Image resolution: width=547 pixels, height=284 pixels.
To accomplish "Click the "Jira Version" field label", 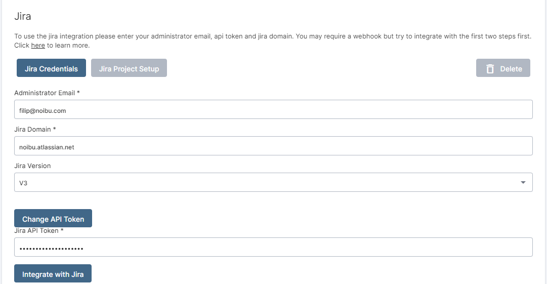I will pos(32,166).
